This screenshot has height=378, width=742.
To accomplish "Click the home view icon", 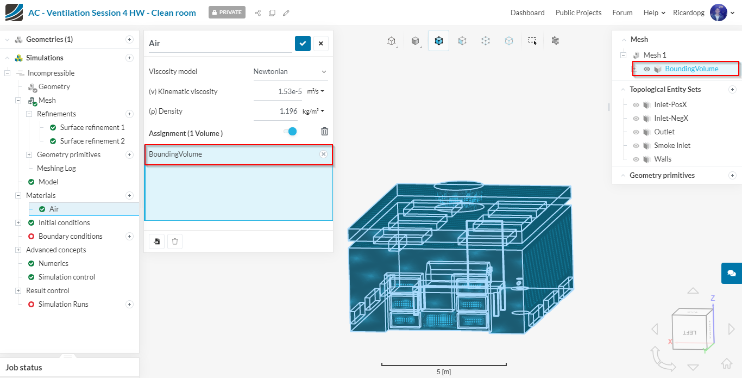I will (726, 364).
